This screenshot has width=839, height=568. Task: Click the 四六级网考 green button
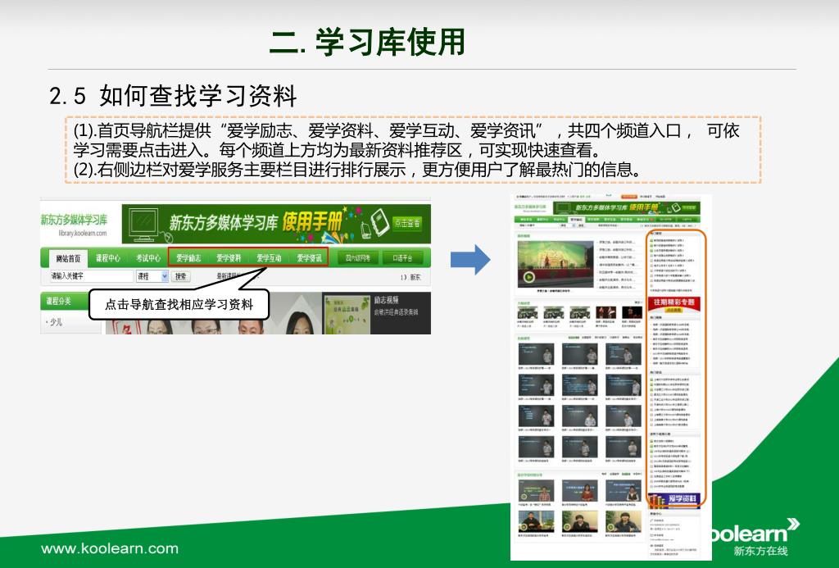(x=358, y=258)
